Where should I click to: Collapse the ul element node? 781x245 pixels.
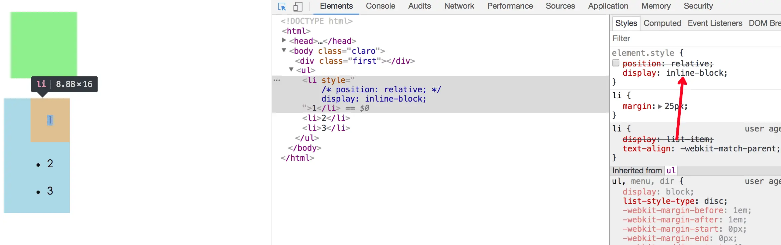point(291,70)
